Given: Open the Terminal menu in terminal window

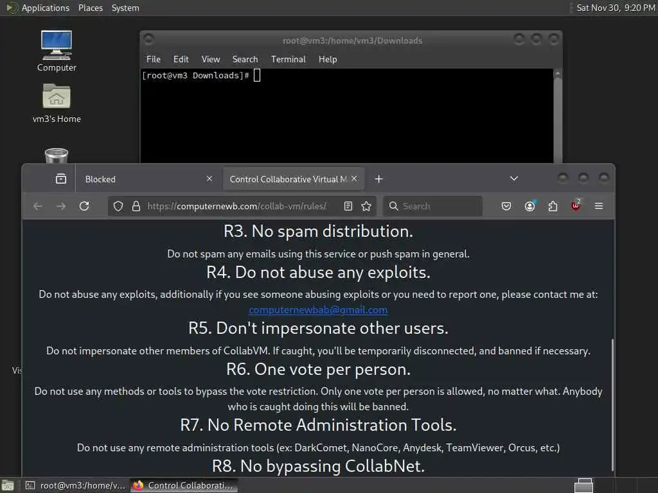Looking at the screenshot, I should coord(289,59).
